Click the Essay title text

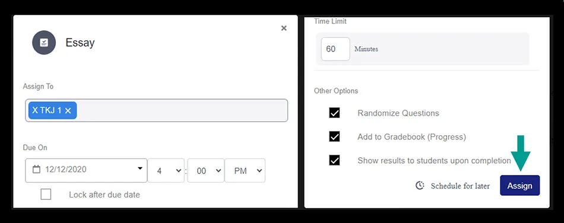[80, 42]
